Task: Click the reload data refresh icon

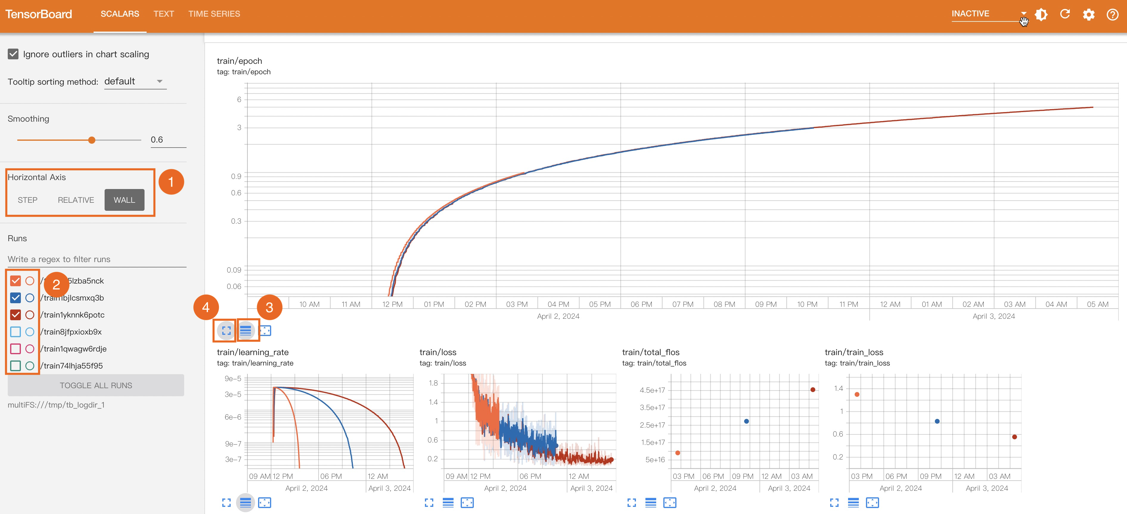Action: [x=1065, y=14]
